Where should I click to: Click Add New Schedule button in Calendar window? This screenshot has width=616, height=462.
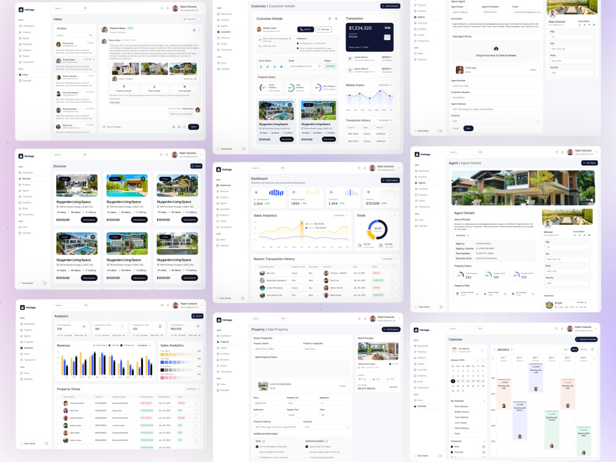coord(586,339)
